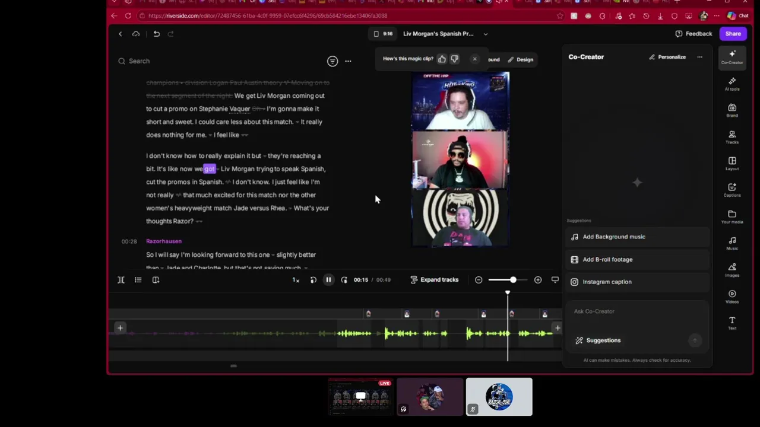The height and width of the screenshot is (427, 760).
Task: Zoom out the timeline with minus icon
Action: tap(479, 280)
